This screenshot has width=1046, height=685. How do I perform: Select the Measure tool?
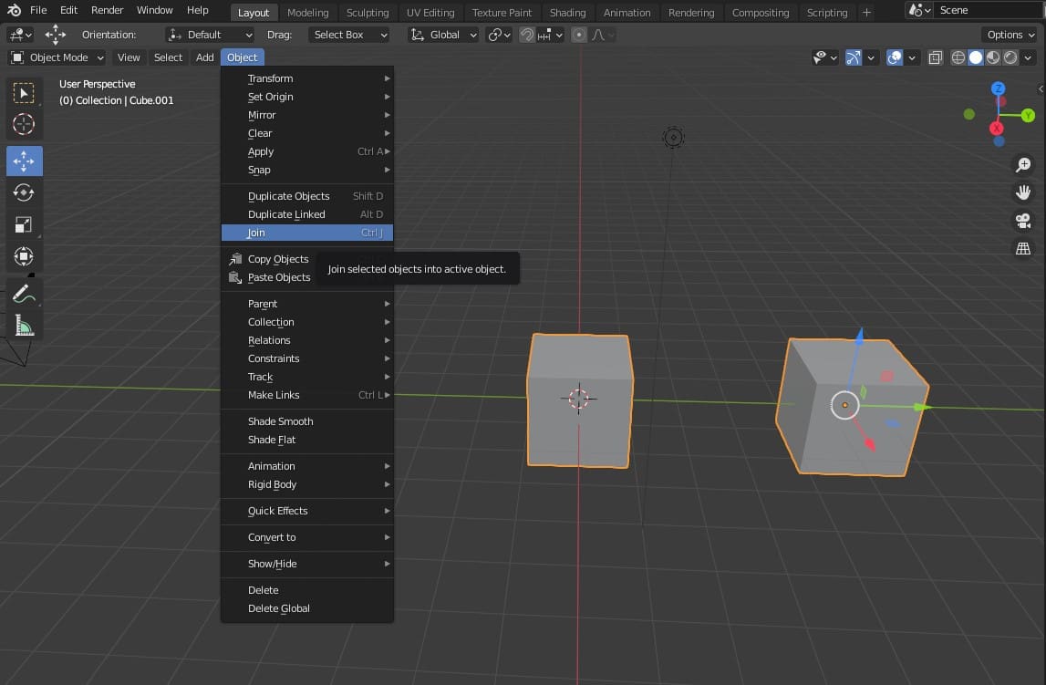24,326
